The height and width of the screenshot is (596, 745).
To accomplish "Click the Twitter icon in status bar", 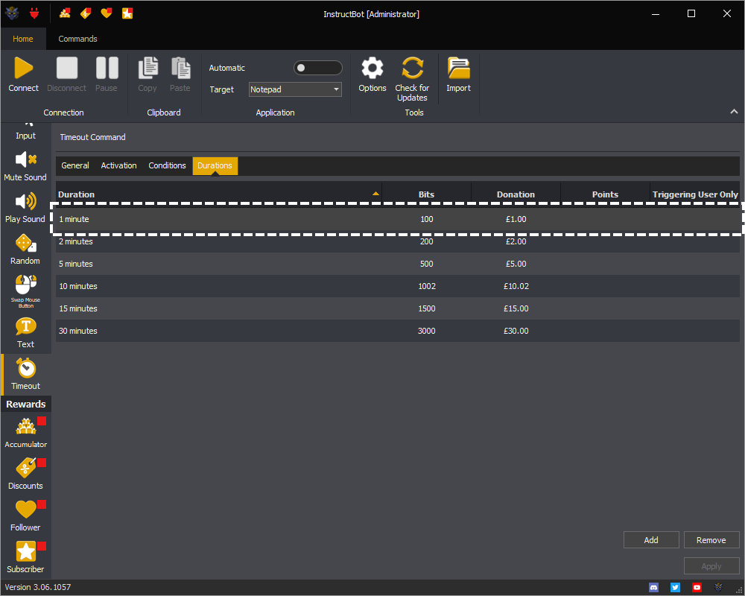I will [x=675, y=588].
